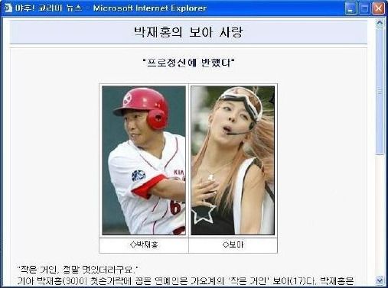This screenshot has width=388, height=288.
Task: Click the scrollbar down arrow
Action: coord(380,280)
